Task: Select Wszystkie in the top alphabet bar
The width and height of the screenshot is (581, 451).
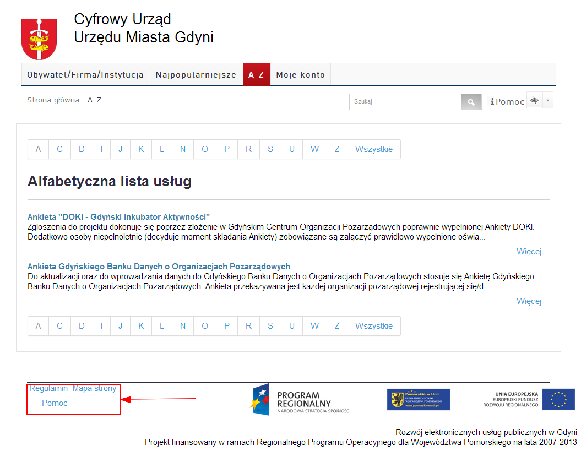Action: 373,149
